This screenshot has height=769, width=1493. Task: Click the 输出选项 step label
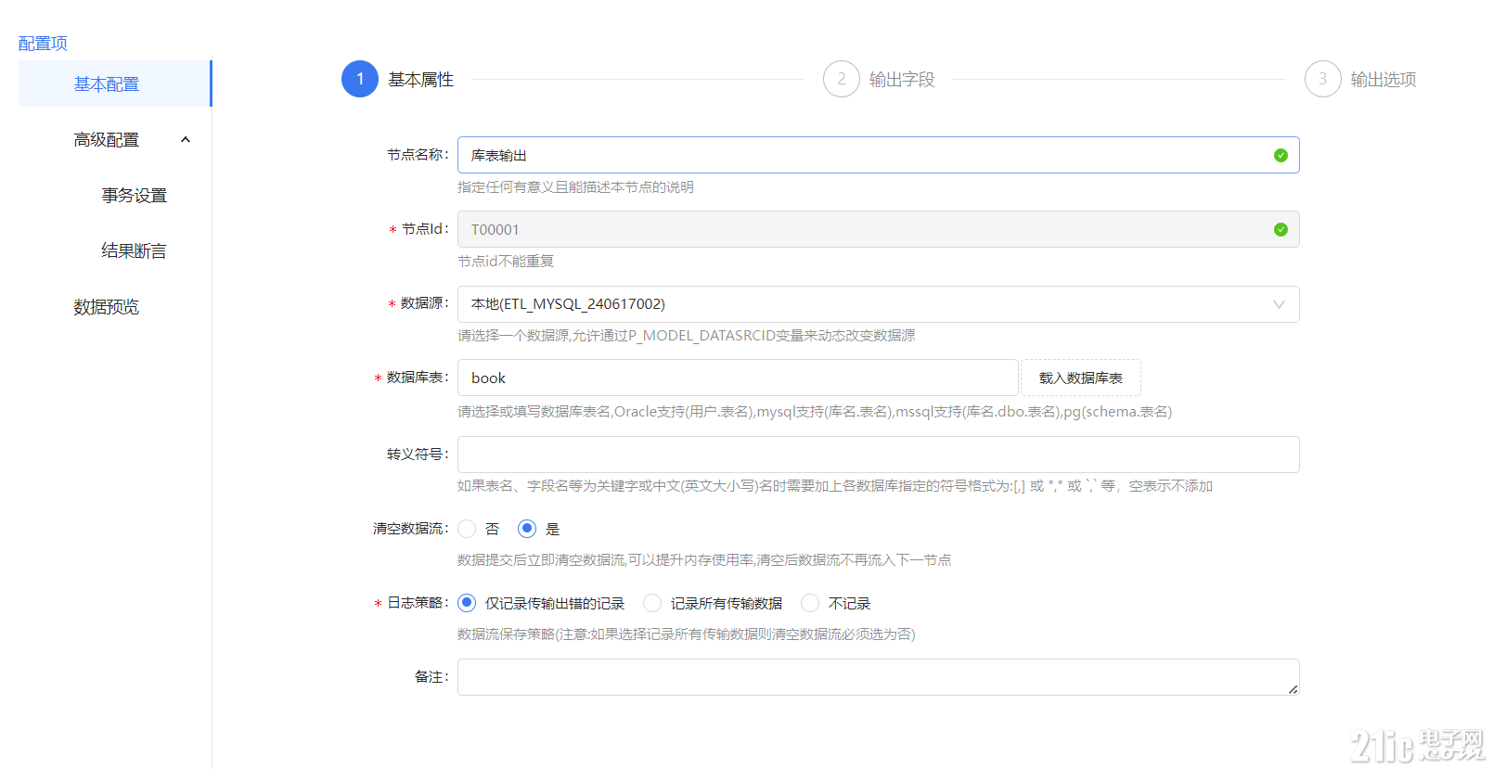point(1384,80)
